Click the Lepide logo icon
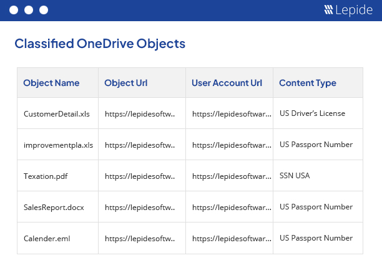The image size is (382, 268). click(x=328, y=10)
